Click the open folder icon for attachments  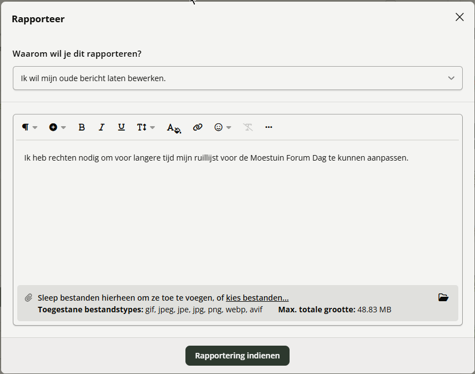[x=443, y=297]
